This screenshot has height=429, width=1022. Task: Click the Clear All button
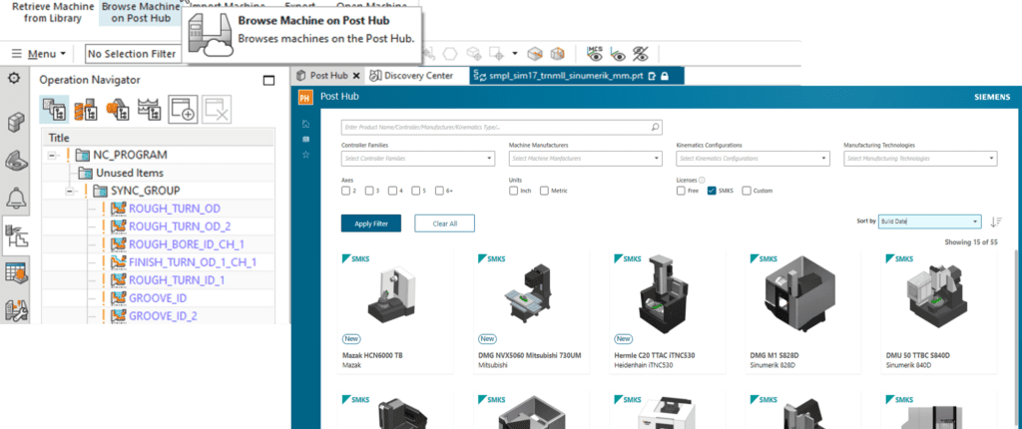(444, 223)
